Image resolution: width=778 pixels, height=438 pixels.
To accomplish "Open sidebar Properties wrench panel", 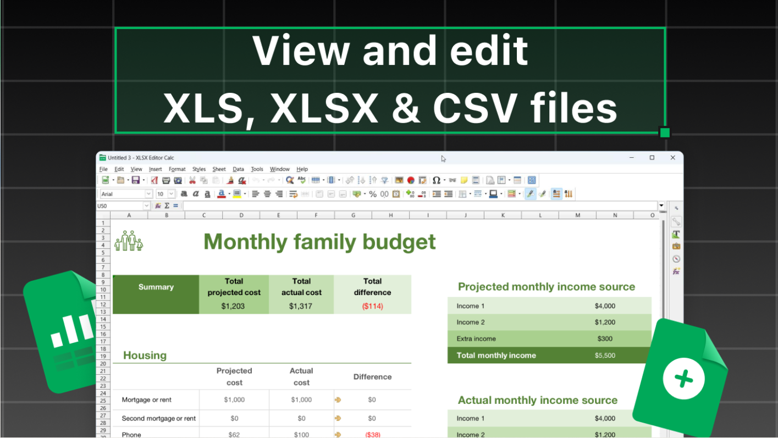I will [x=676, y=221].
